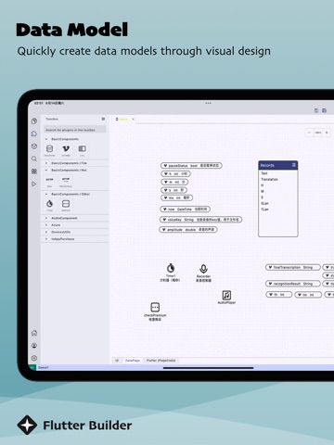Select the List component in toolbox
Image resolution: width=334 pixels, height=445 pixels.
coord(82,150)
